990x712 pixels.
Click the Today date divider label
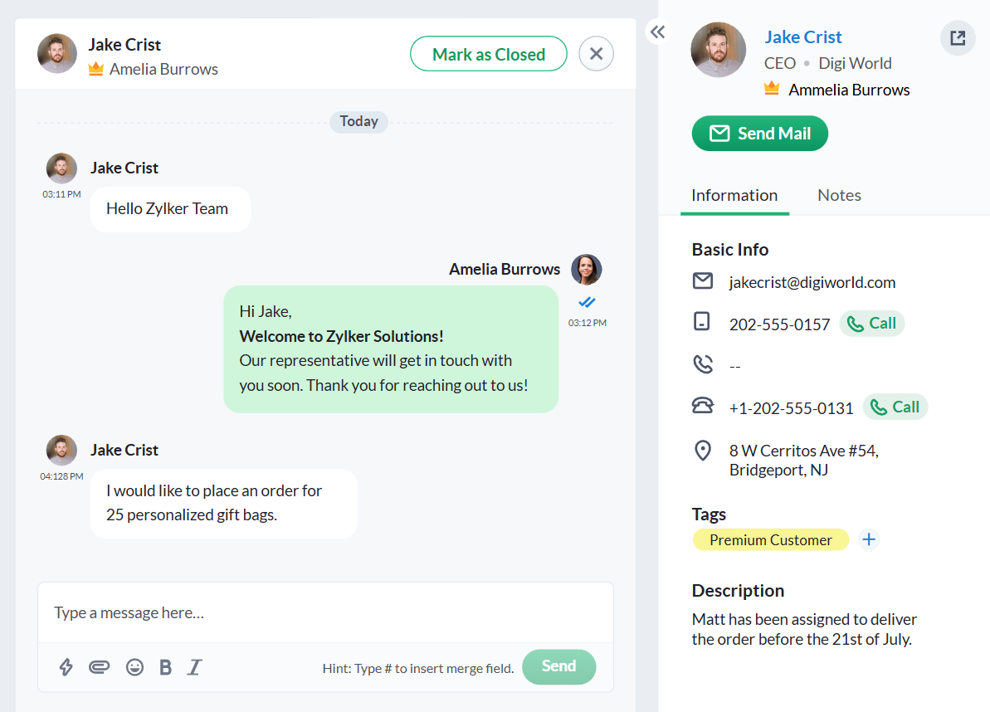(358, 121)
